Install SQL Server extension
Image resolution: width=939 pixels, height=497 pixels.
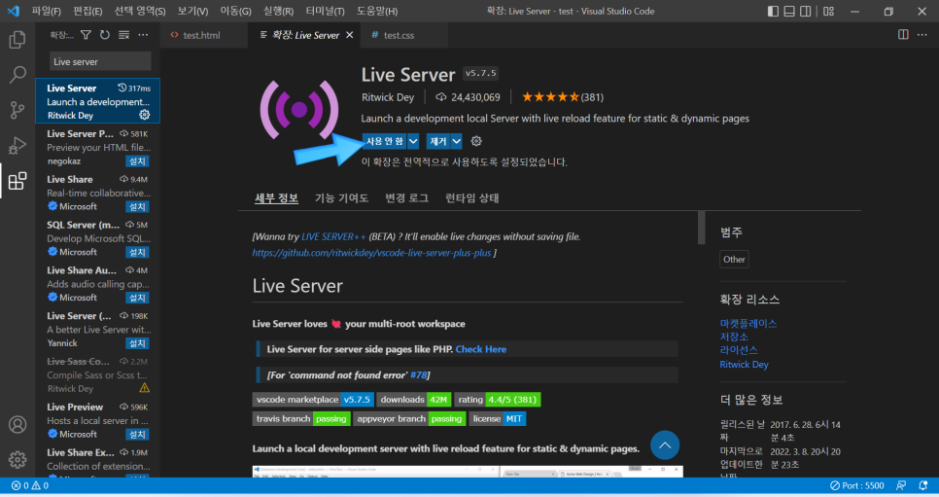(x=137, y=253)
